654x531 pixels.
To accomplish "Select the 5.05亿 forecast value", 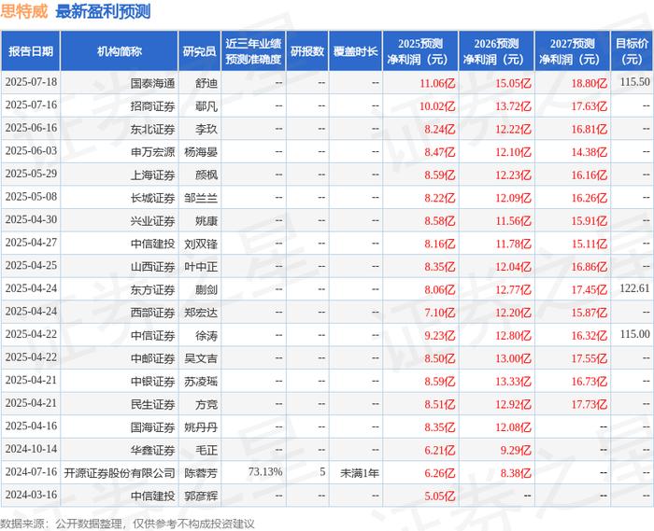I will coord(440,496).
